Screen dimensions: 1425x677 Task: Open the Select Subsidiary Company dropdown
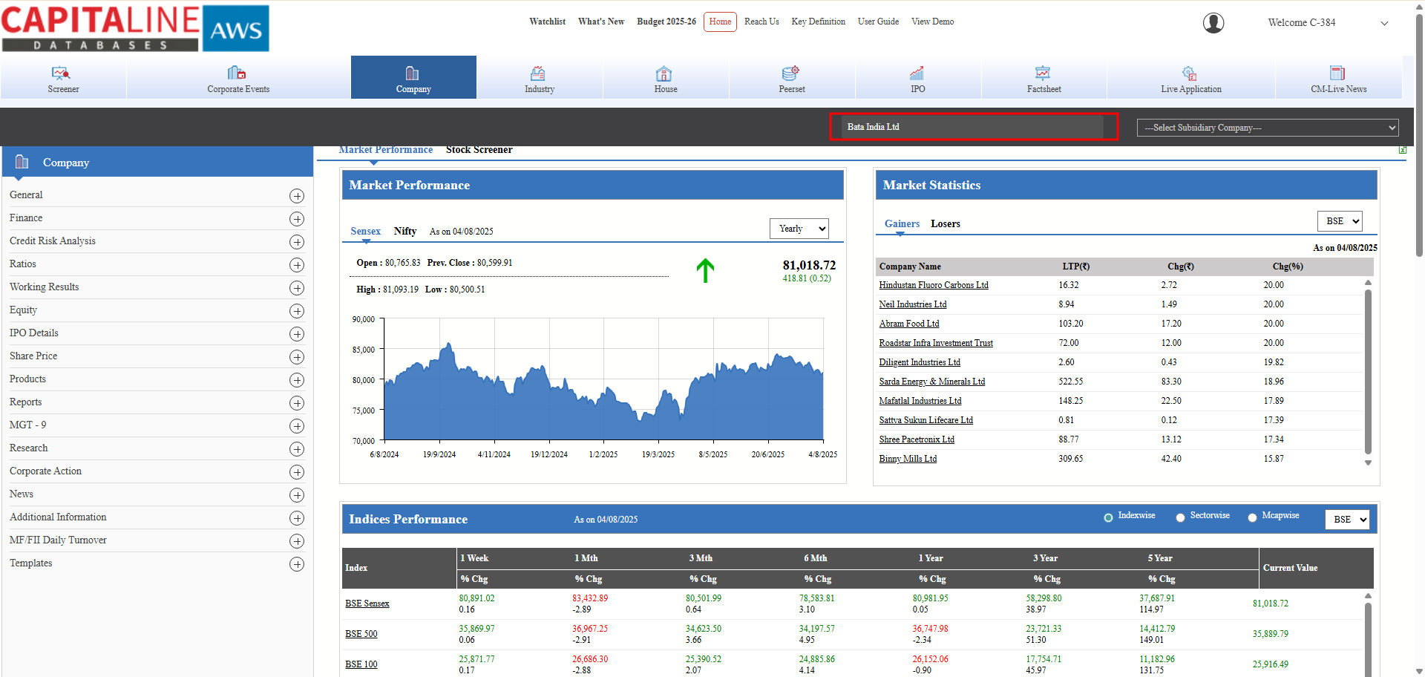click(1267, 128)
